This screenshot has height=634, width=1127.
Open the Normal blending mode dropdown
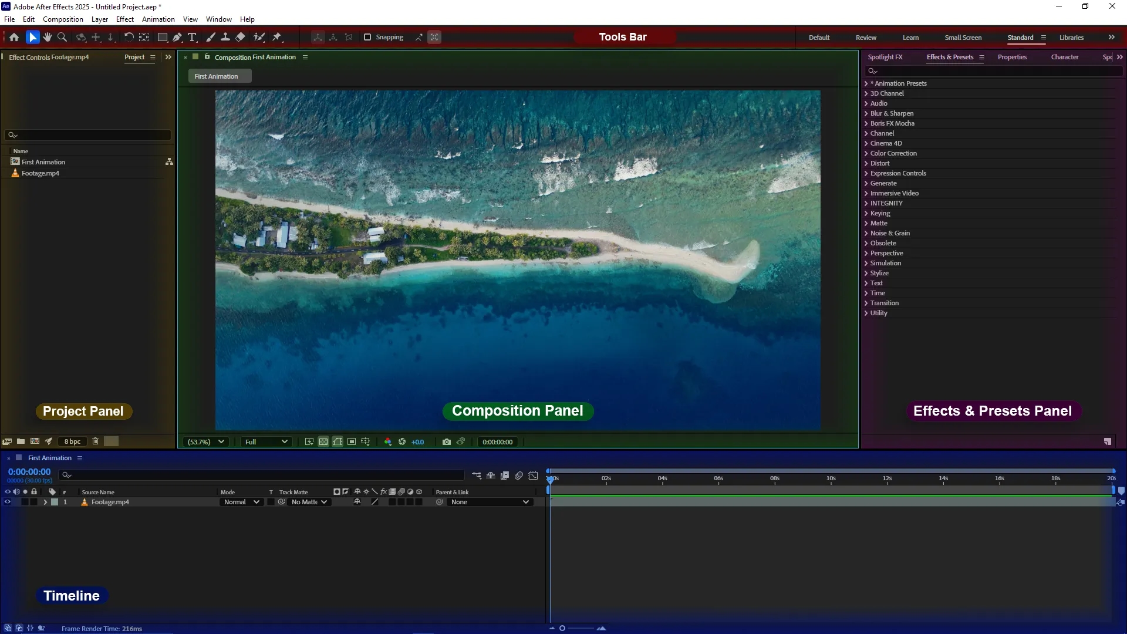pyautogui.click(x=241, y=503)
